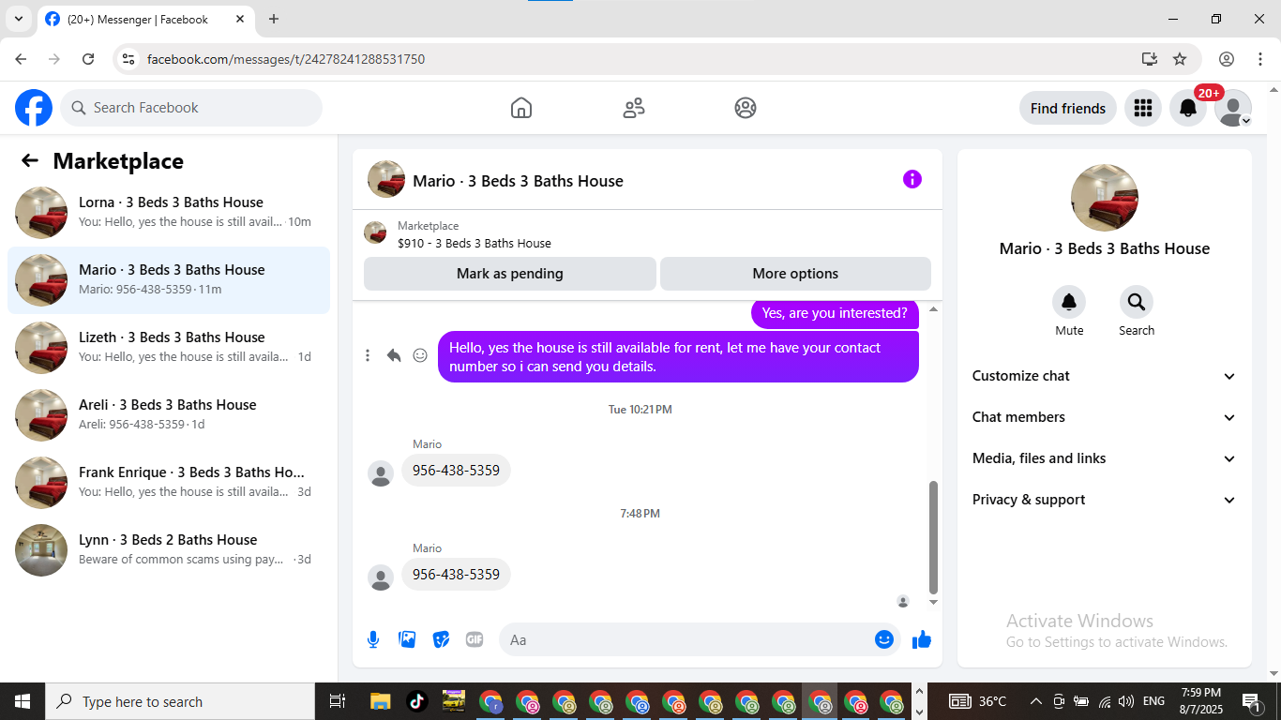Screen dimensions: 1281x720
Task: Click More options button
Action: (795, 274)
